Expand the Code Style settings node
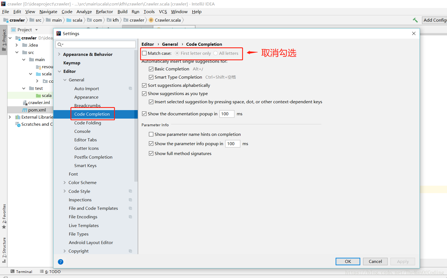The width and height of the screenshot is (447, 278). tap(65, 191)
